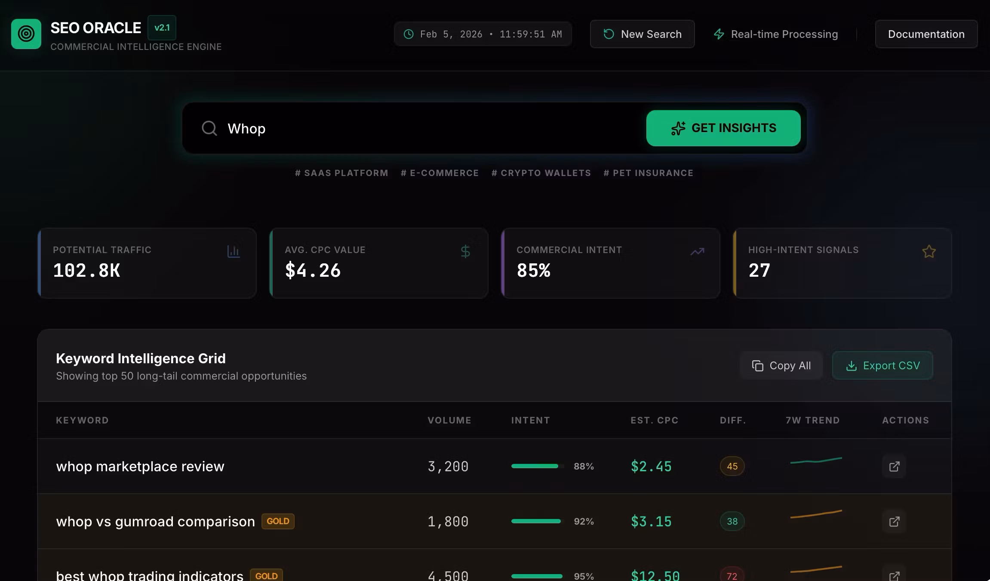The image size is (990, 581).
Task: Click the 95% intent bar for best whop trading indicators
Action: (x=537, y=576)
